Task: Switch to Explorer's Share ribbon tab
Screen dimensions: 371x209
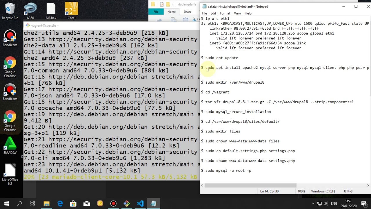Action: tap(188, 12)
